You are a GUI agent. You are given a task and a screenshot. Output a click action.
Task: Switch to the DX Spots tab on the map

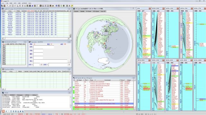coord(89,11)
